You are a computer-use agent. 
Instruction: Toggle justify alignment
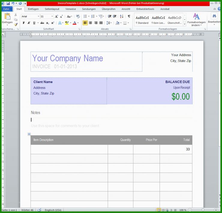[101, 23]
